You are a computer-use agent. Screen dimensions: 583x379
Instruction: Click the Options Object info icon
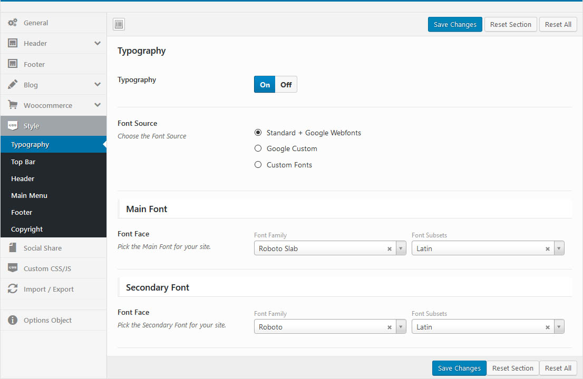tap(13, 320)
